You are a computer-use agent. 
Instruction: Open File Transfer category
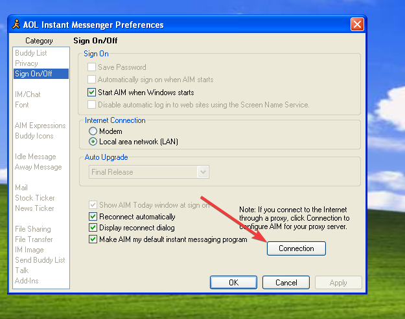[x=34, y=239]
